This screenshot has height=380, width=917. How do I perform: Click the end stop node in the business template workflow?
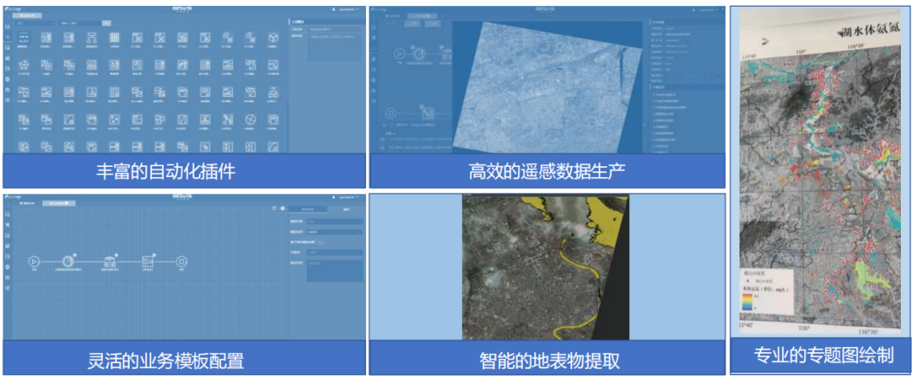(x=181, y=261)
